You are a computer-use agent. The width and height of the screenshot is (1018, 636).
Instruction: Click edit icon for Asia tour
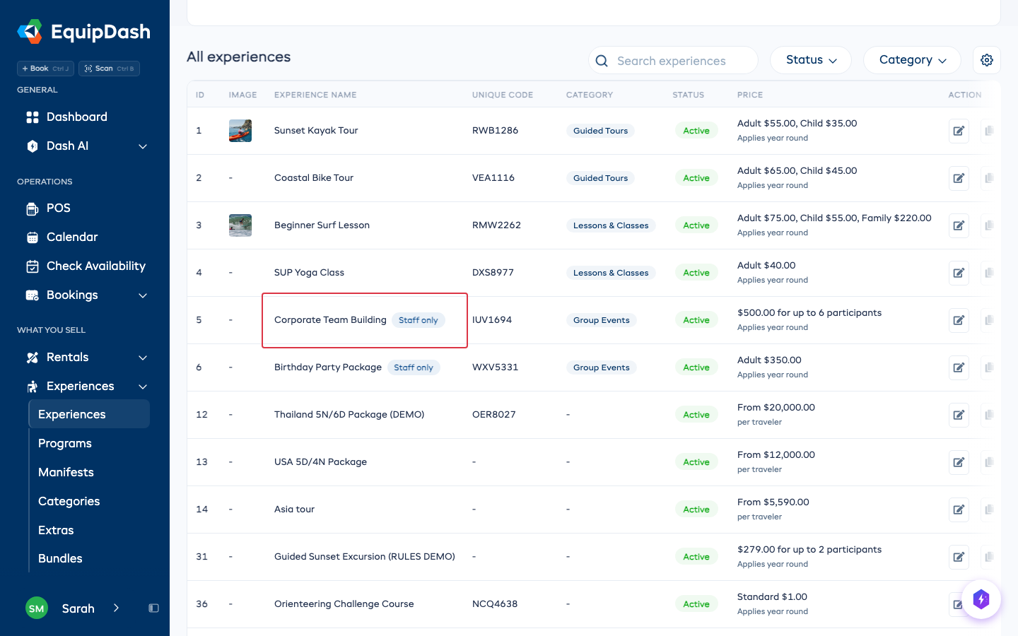[959, 510]
